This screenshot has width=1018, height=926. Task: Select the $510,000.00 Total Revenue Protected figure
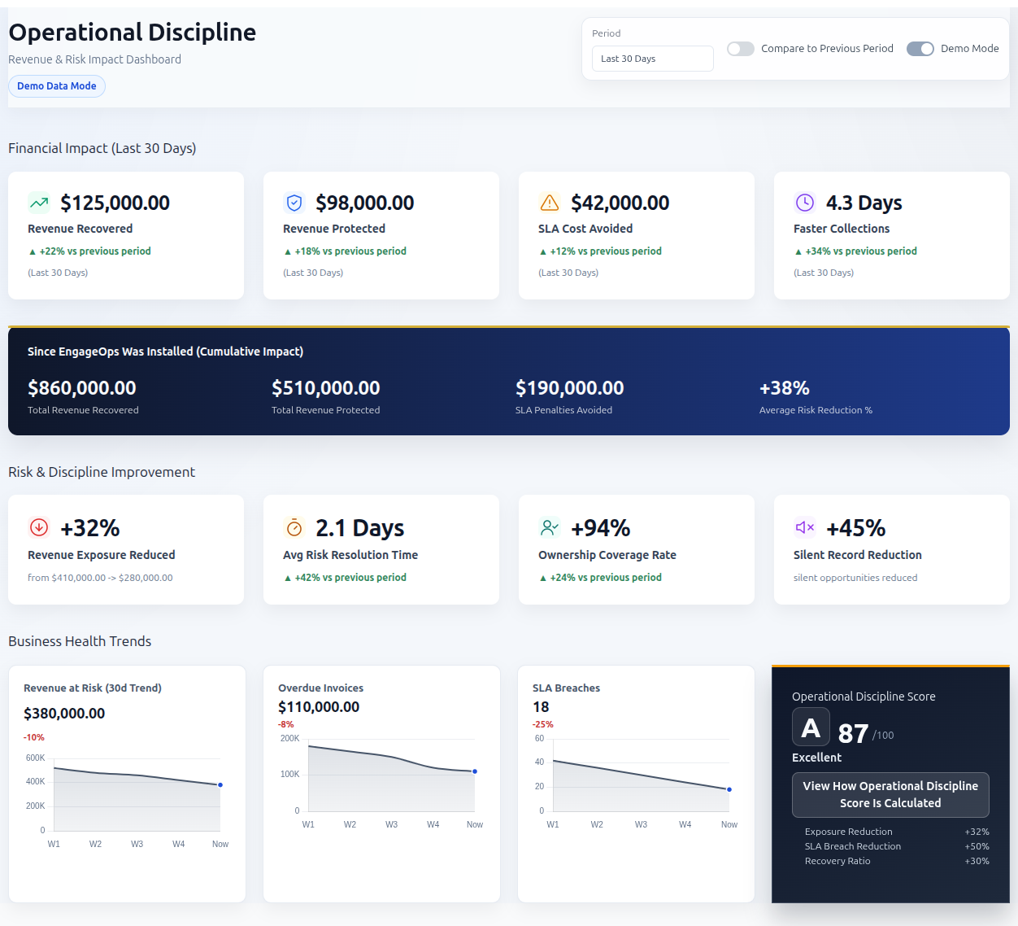(x=326, y=388)
